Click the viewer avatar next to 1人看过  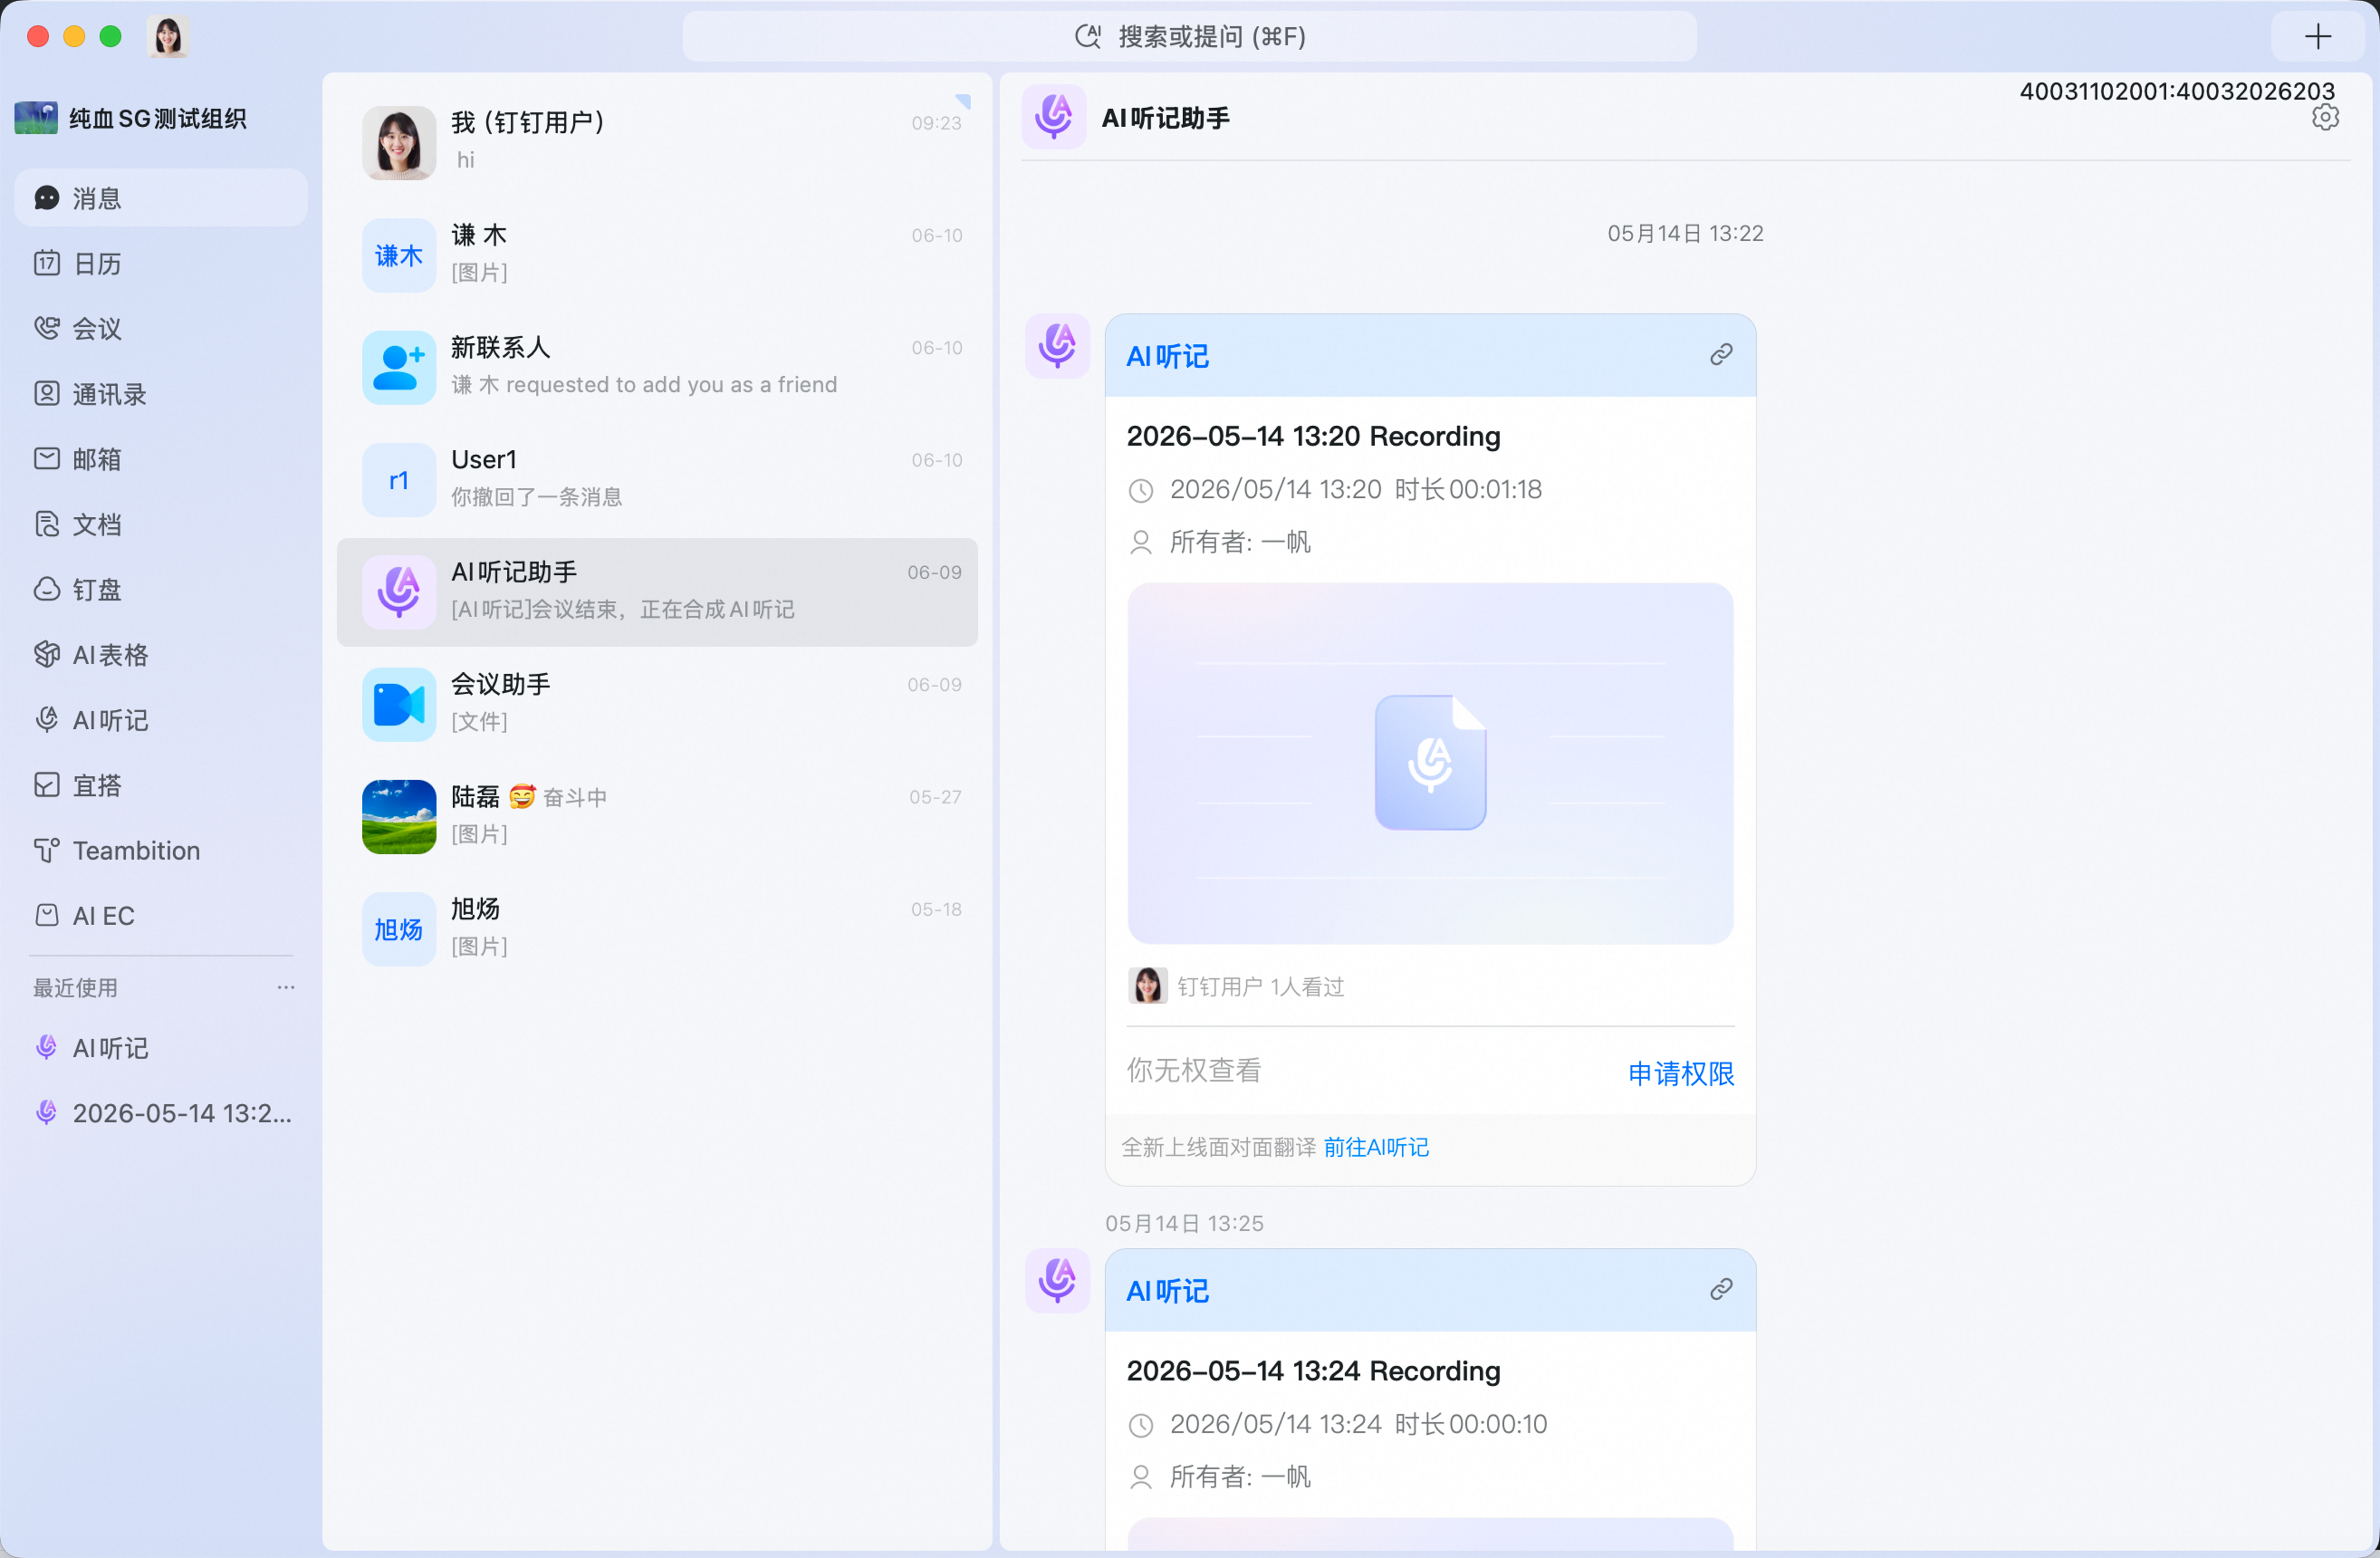click(x=1148, y=986)
